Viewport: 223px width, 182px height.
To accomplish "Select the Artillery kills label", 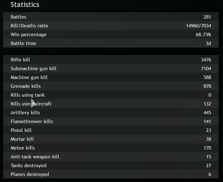I will (x=25, y=113).
